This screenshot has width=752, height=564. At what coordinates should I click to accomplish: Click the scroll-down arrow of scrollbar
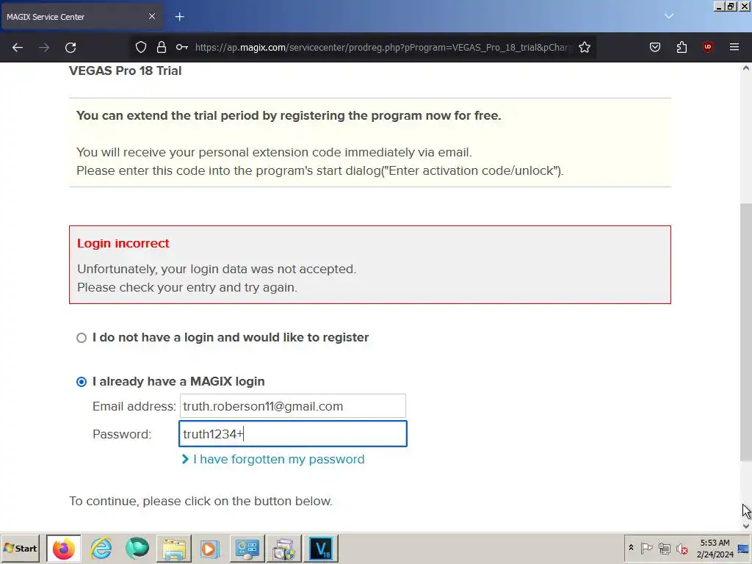click(745, 526)
